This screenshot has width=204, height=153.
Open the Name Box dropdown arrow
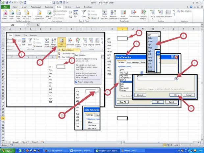coord(25,25)
